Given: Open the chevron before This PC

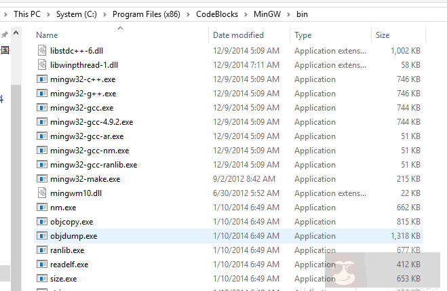Looking at the screenshot, I should 5,14.
